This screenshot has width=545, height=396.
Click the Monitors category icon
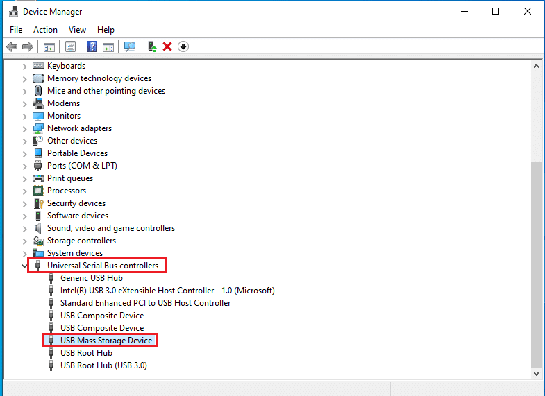click(x=38, y=116)
